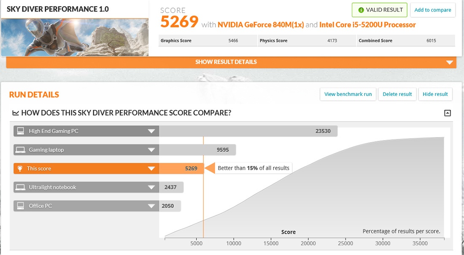
Task: Open NVIDIA GeForce 840M(1x) link
Action: click(x=261, y=25)
